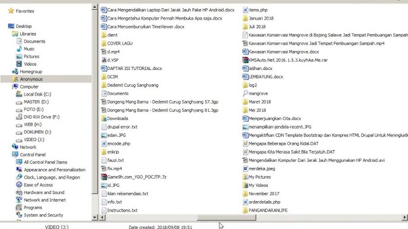This screenshot has width=408, height=229.
Task: Open the KMSAuto.Net rar archive icon
Action: 245,60
